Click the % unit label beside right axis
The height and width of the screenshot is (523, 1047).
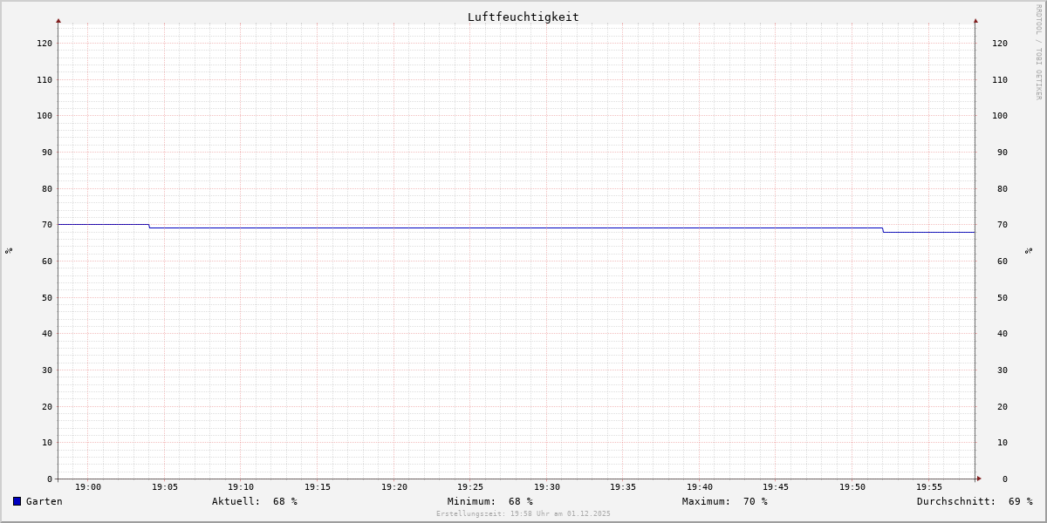pos(1030,250)
